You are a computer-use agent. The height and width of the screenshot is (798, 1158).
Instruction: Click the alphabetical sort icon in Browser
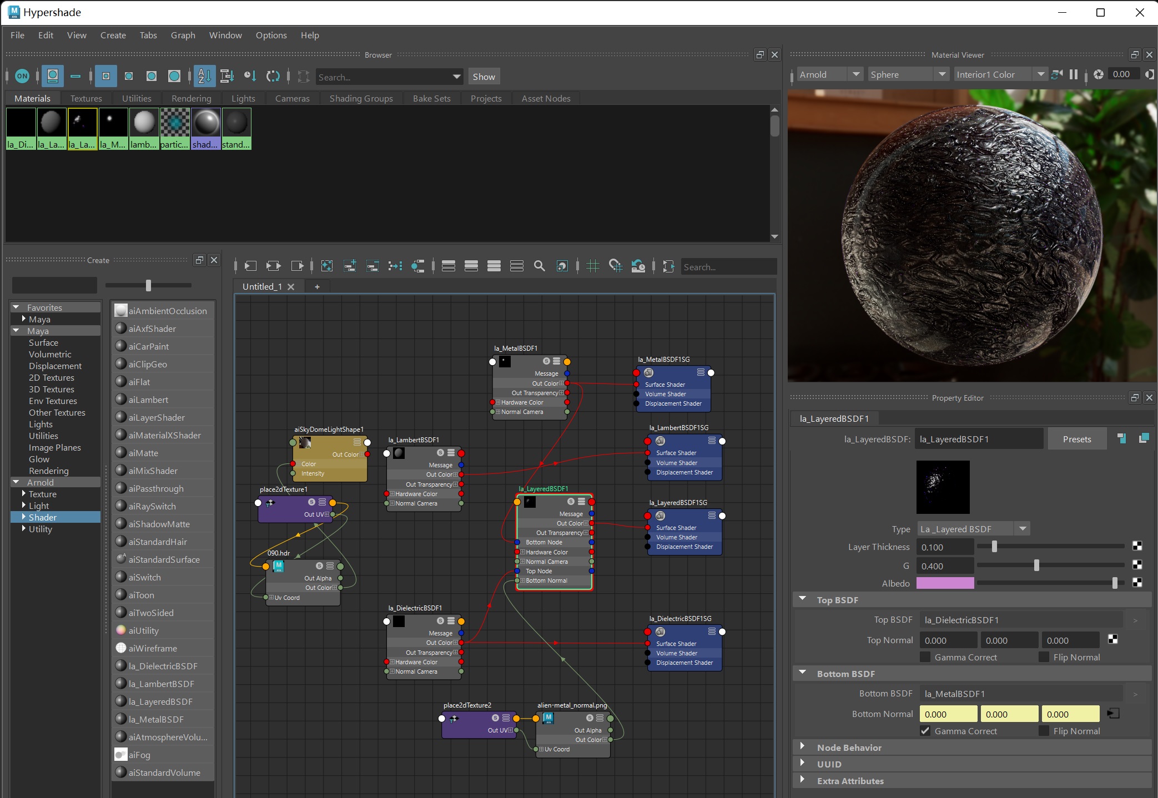[x=204, y=76]
